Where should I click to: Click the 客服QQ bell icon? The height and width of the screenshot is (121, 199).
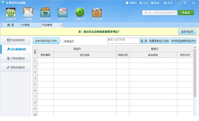point(127,3)
